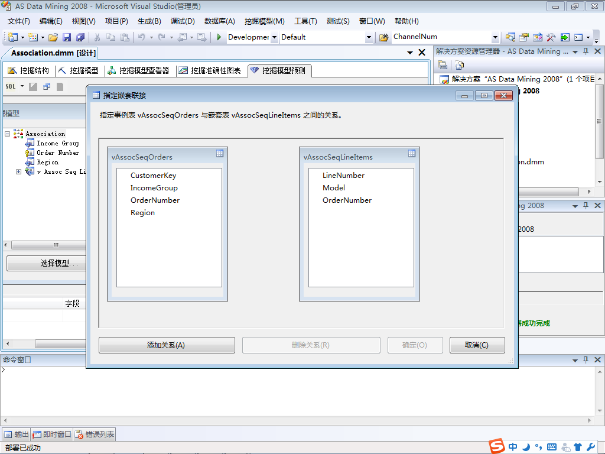605x454 pixels.
Task: Open Solution Explorer toolbar icon
Action: point(510,37)
